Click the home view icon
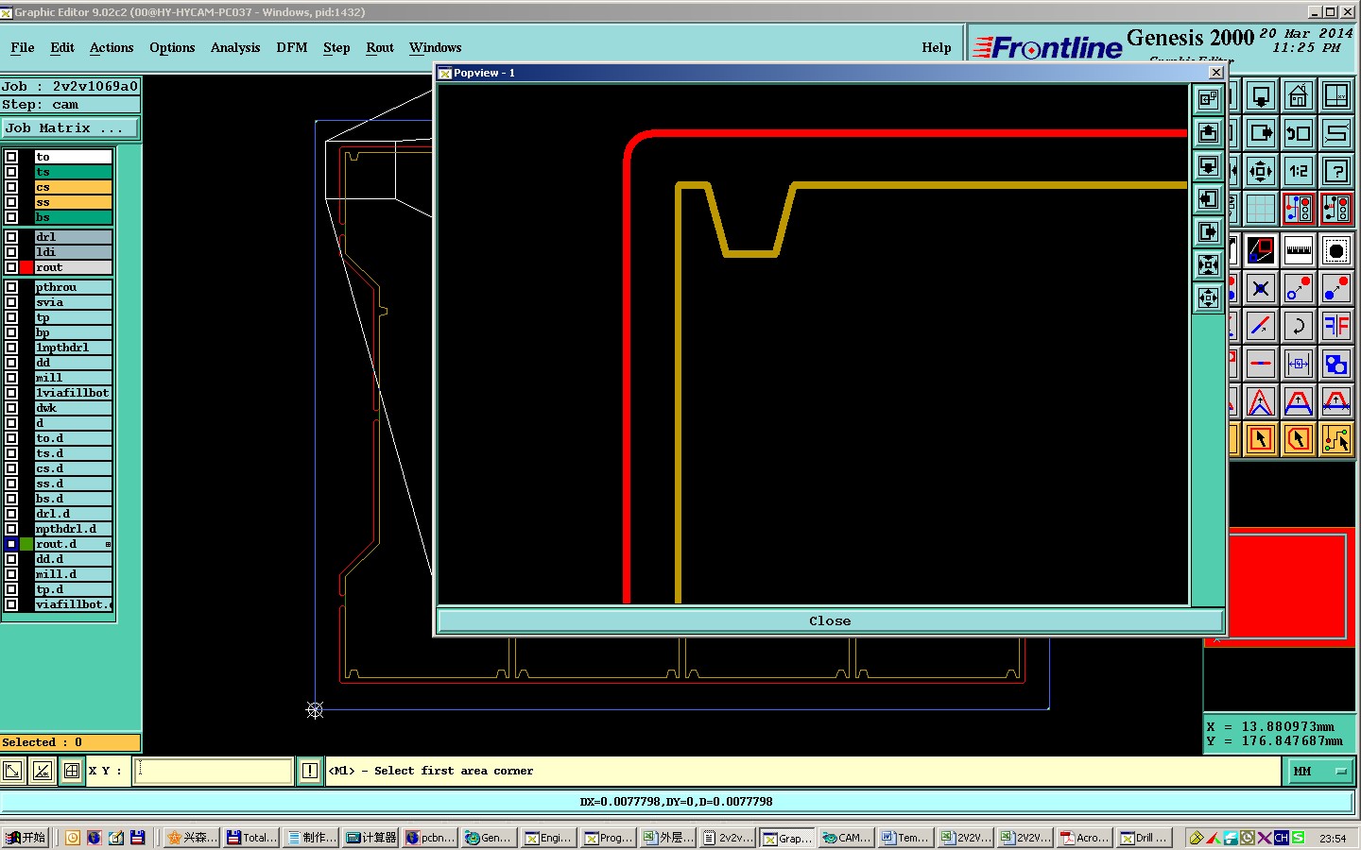 pos(1299,95)
